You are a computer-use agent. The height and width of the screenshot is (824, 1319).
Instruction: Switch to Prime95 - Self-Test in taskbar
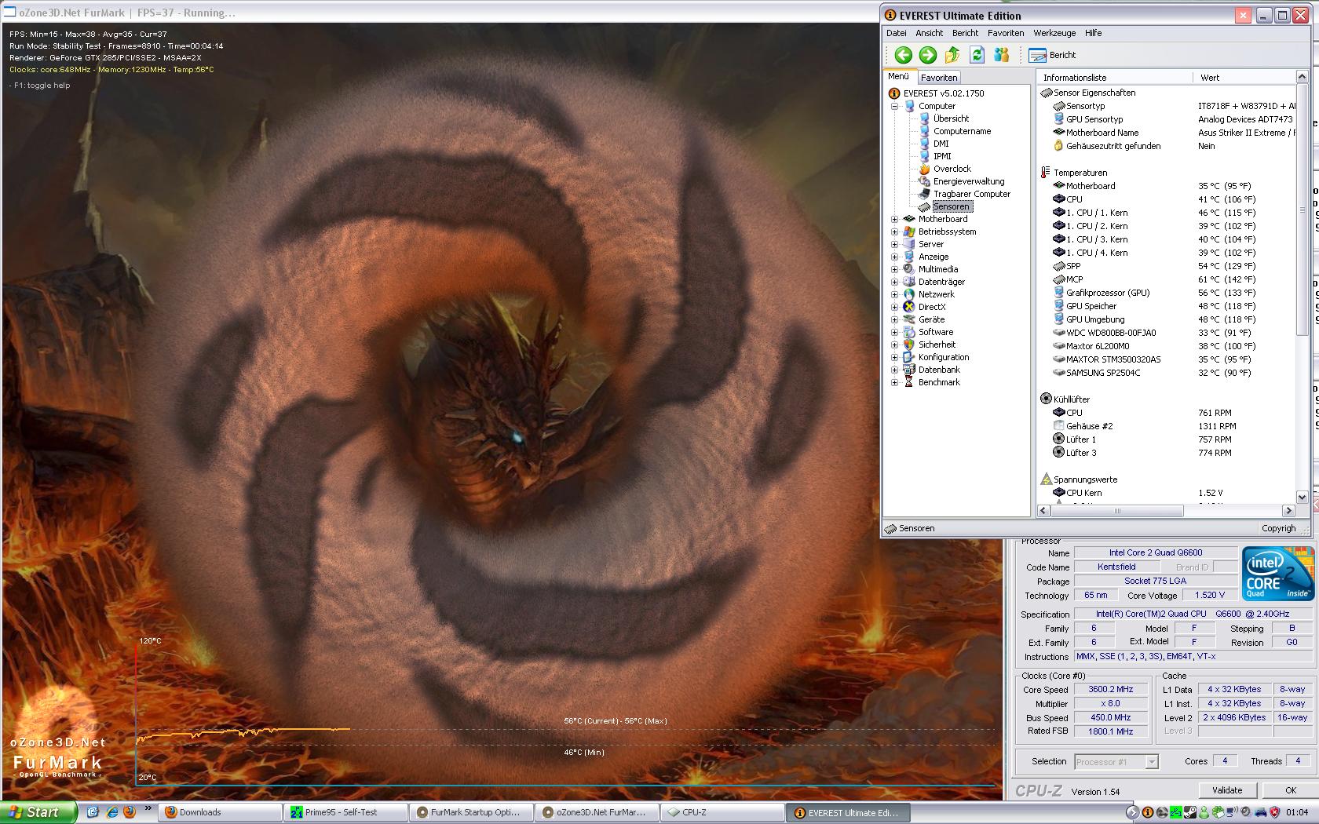[x=346, y=812]
